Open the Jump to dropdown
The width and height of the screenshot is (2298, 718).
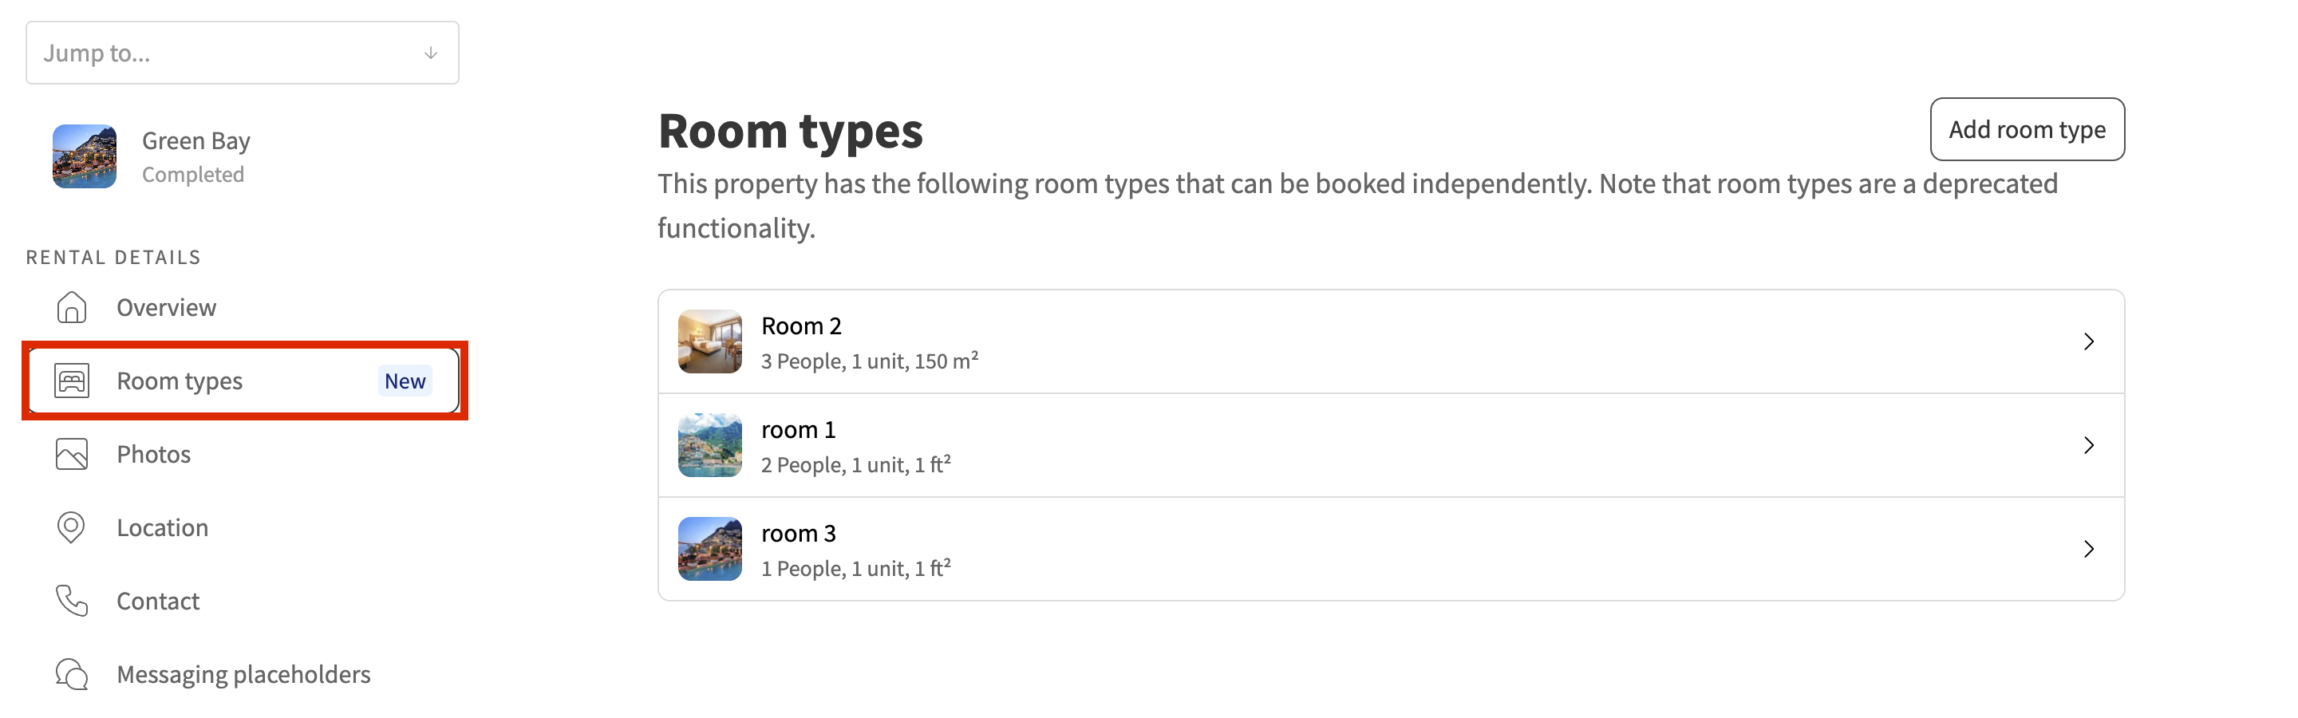pos(242,53)
